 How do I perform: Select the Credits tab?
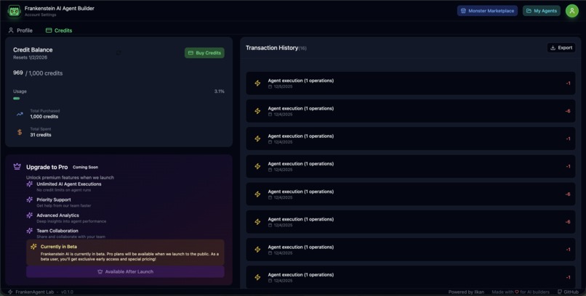59,30
